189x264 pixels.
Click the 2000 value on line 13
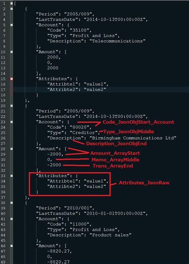pyautogui.click(x=53, y=68)
